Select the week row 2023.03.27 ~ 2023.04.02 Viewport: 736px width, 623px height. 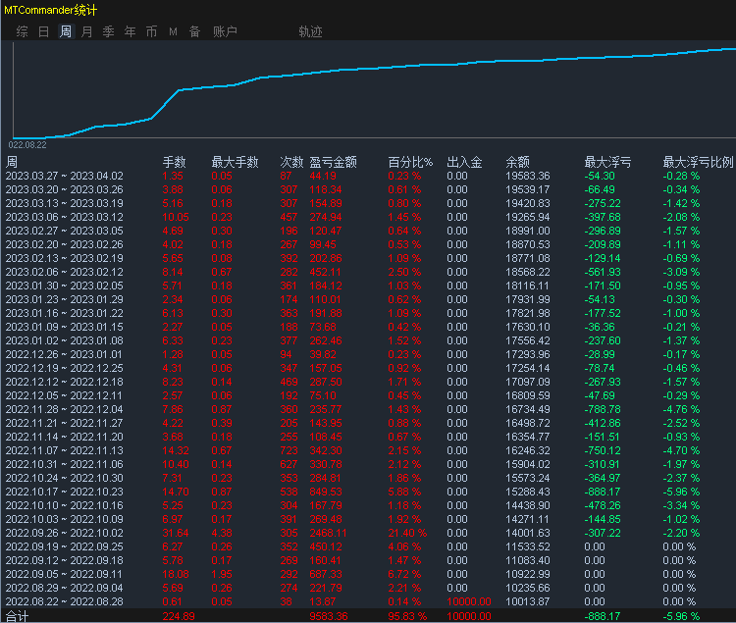65,176
